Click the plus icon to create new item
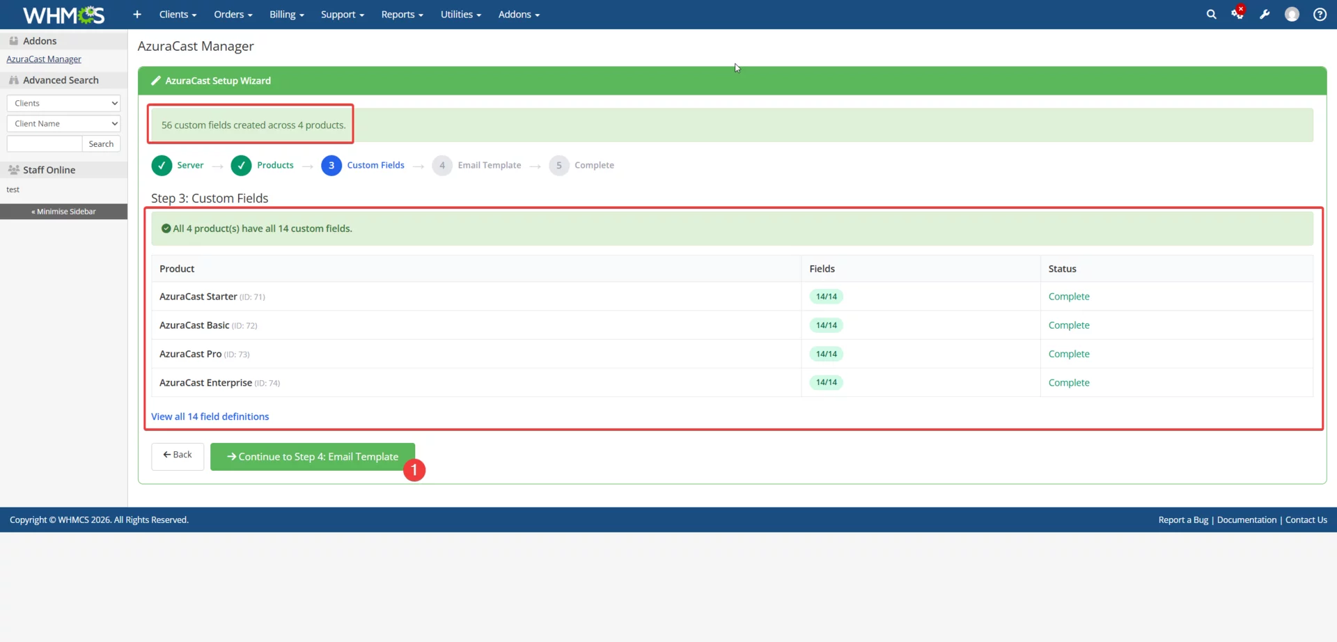The width and height of the screenshot is (1337, 642). tap(136, 14)
